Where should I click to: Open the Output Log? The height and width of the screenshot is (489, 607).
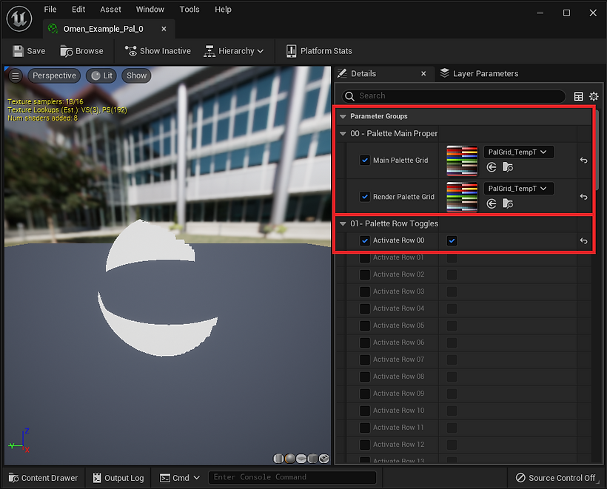(118, 478)
